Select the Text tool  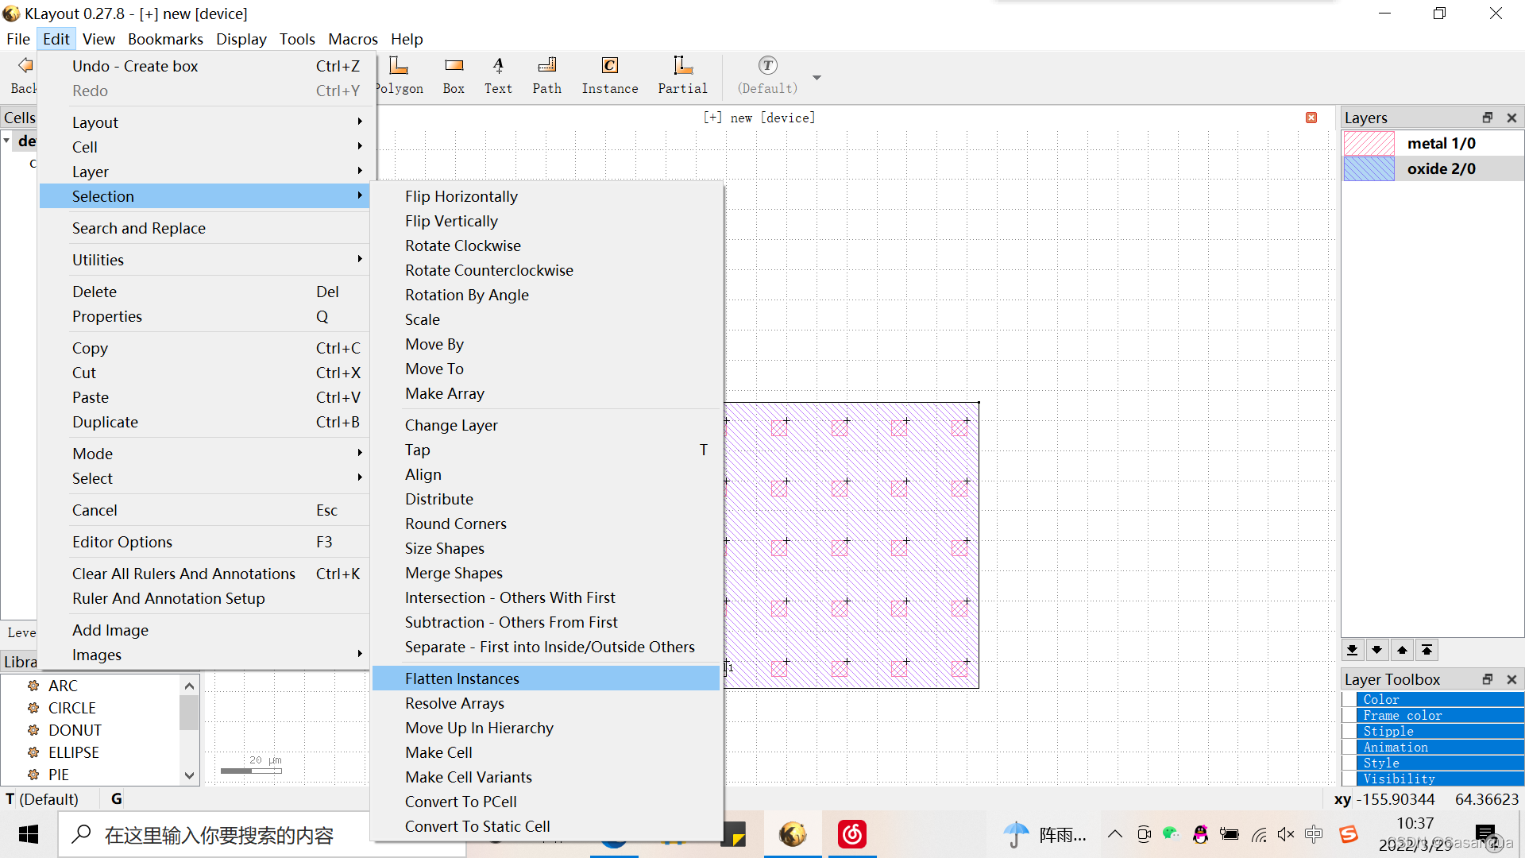click(498, 75)
